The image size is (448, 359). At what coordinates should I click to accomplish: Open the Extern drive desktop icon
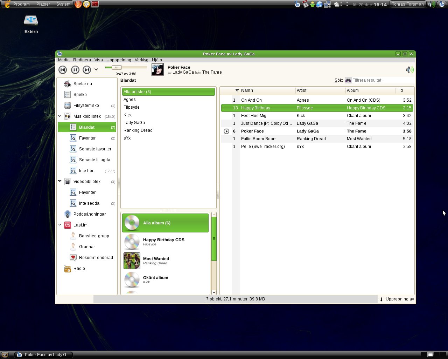tap(31, 24)
